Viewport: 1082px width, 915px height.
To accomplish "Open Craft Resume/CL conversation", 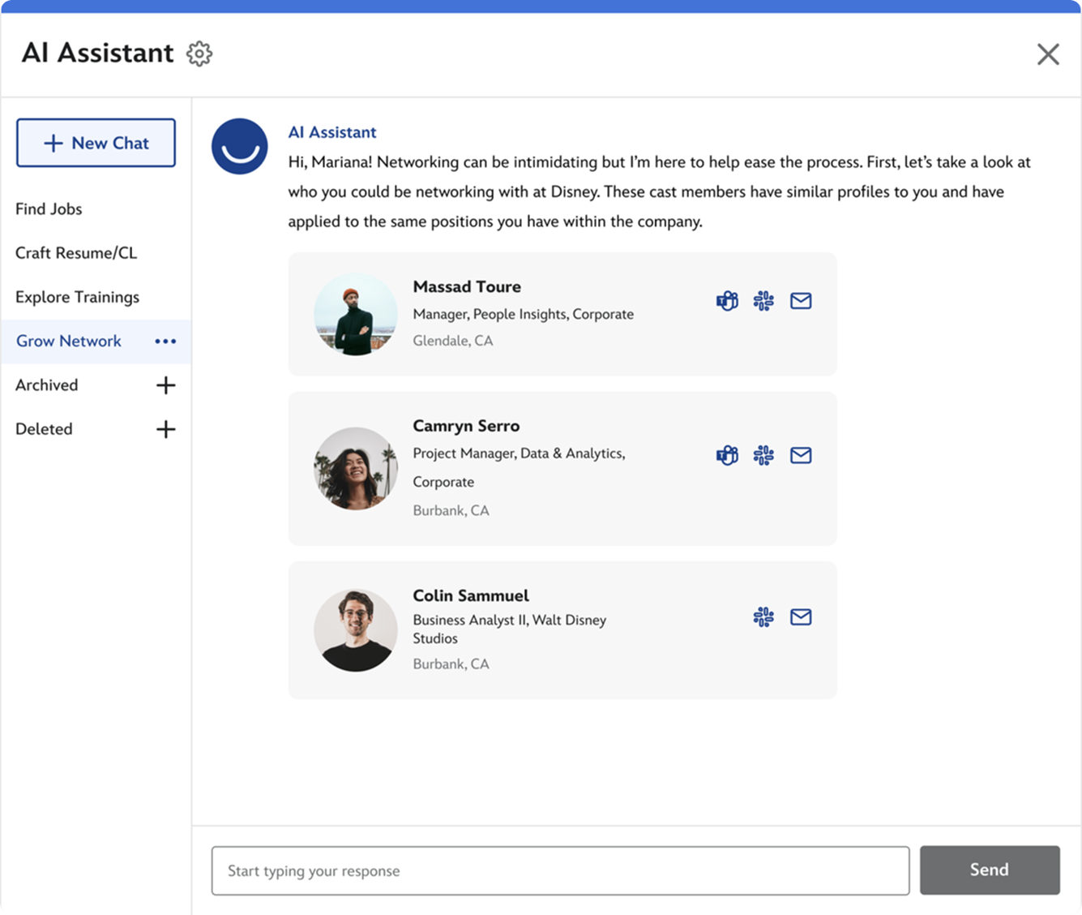I will pyautogui.click(x=76, y=253).
